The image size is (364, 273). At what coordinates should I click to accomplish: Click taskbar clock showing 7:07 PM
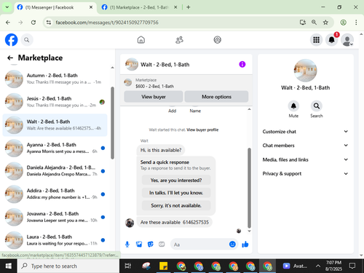[333, 266]
